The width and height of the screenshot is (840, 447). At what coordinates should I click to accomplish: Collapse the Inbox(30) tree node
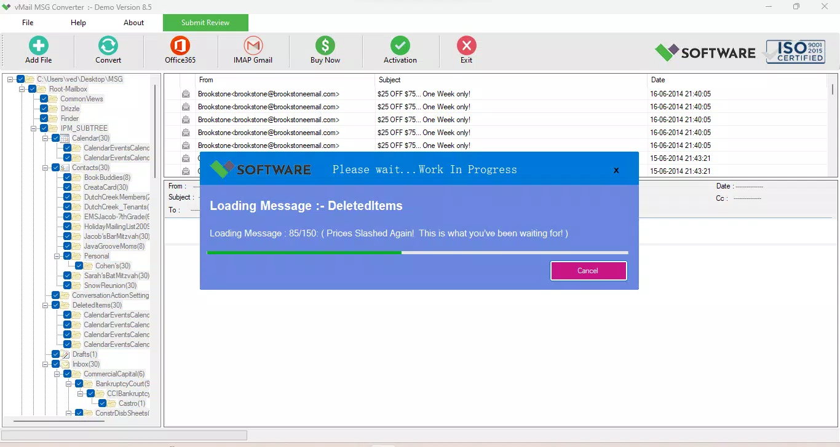pyautogui.click(x=46, y=364)
